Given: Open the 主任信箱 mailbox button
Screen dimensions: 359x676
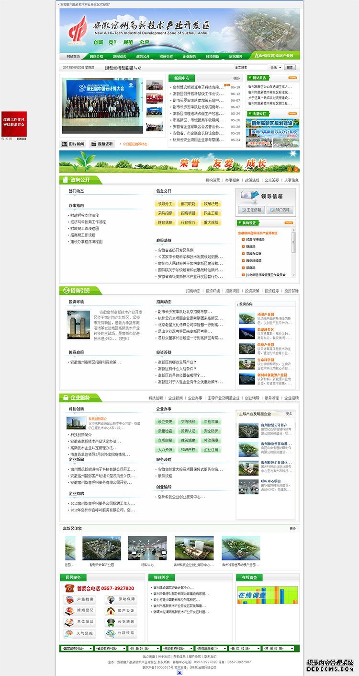Looking at the screenshot, I should pyautogui.click(x=251, y=210).
